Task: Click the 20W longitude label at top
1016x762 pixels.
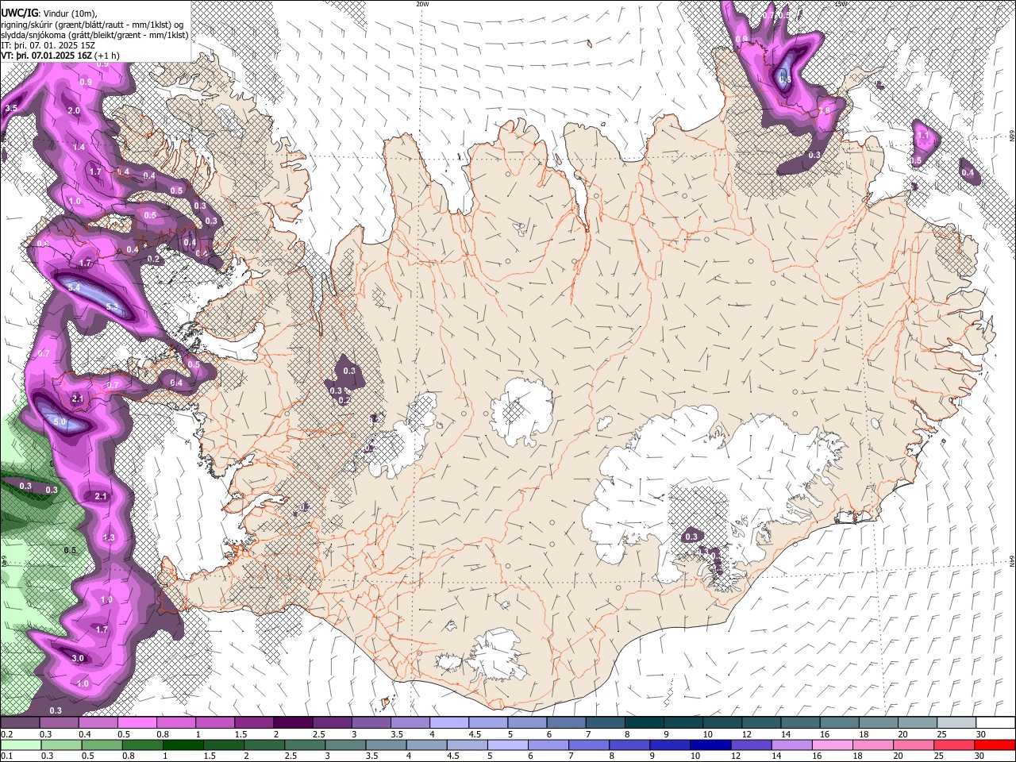Action: coord(422,3)
